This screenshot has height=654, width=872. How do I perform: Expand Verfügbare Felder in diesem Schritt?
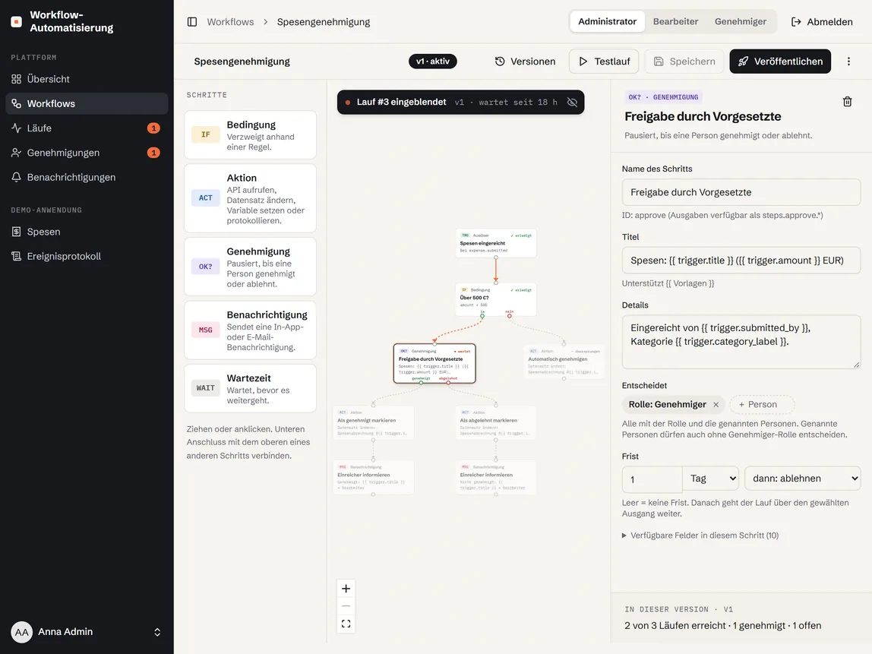point(700,535)
